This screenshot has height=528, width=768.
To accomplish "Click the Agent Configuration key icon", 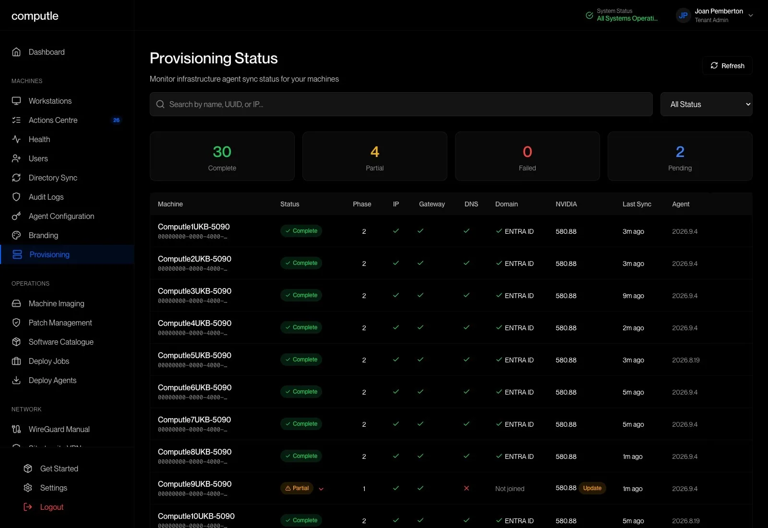I will 16,216.
